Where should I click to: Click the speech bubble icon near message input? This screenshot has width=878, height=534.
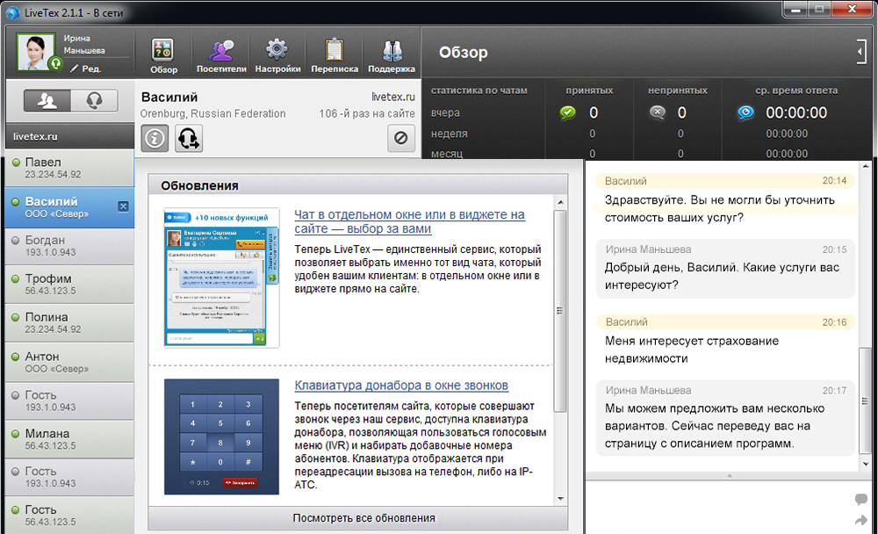pyautogui.click(x=860, y=496)
